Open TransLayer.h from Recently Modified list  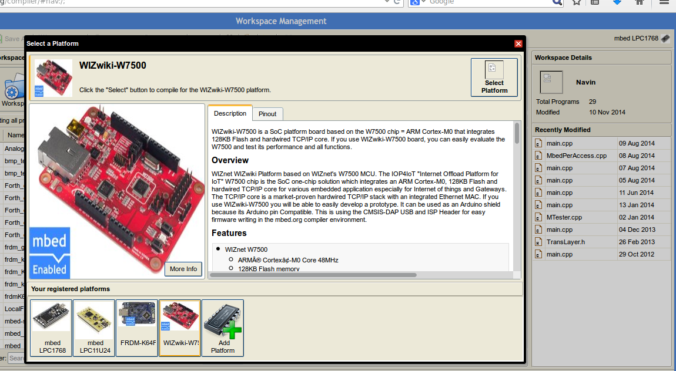pos(565,241)
